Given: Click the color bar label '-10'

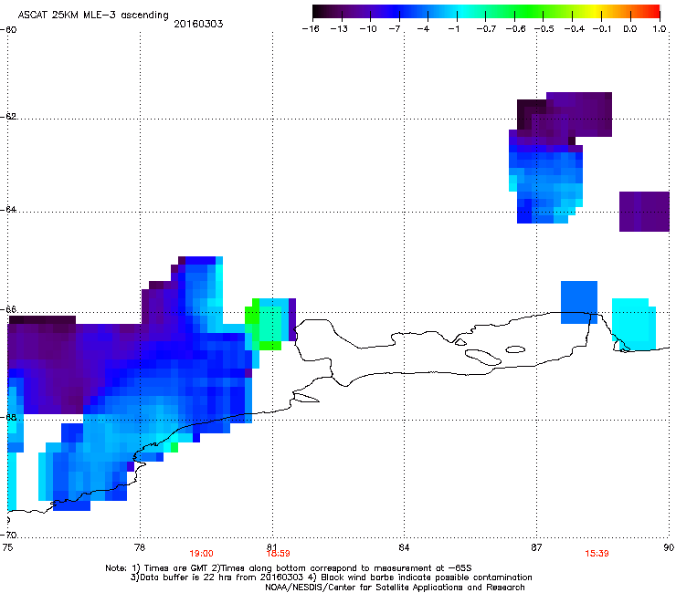Looking at the screenshot, I should pos(368,29).
